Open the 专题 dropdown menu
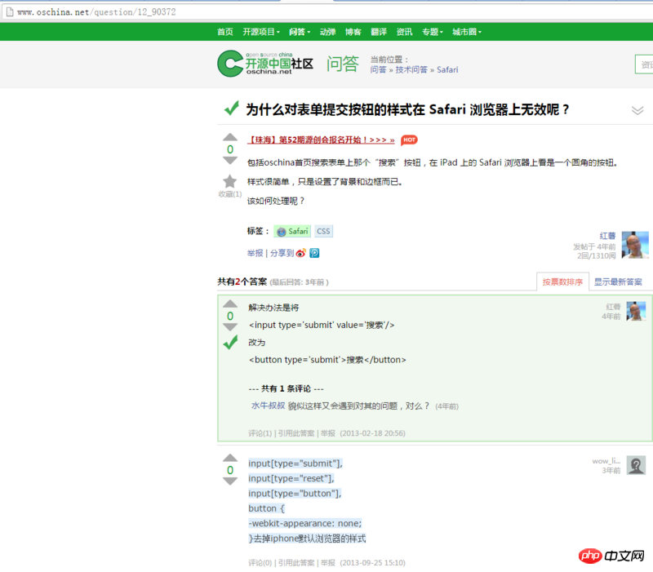The height and width of the screenshot is (572, 653). tap(433, 32)
